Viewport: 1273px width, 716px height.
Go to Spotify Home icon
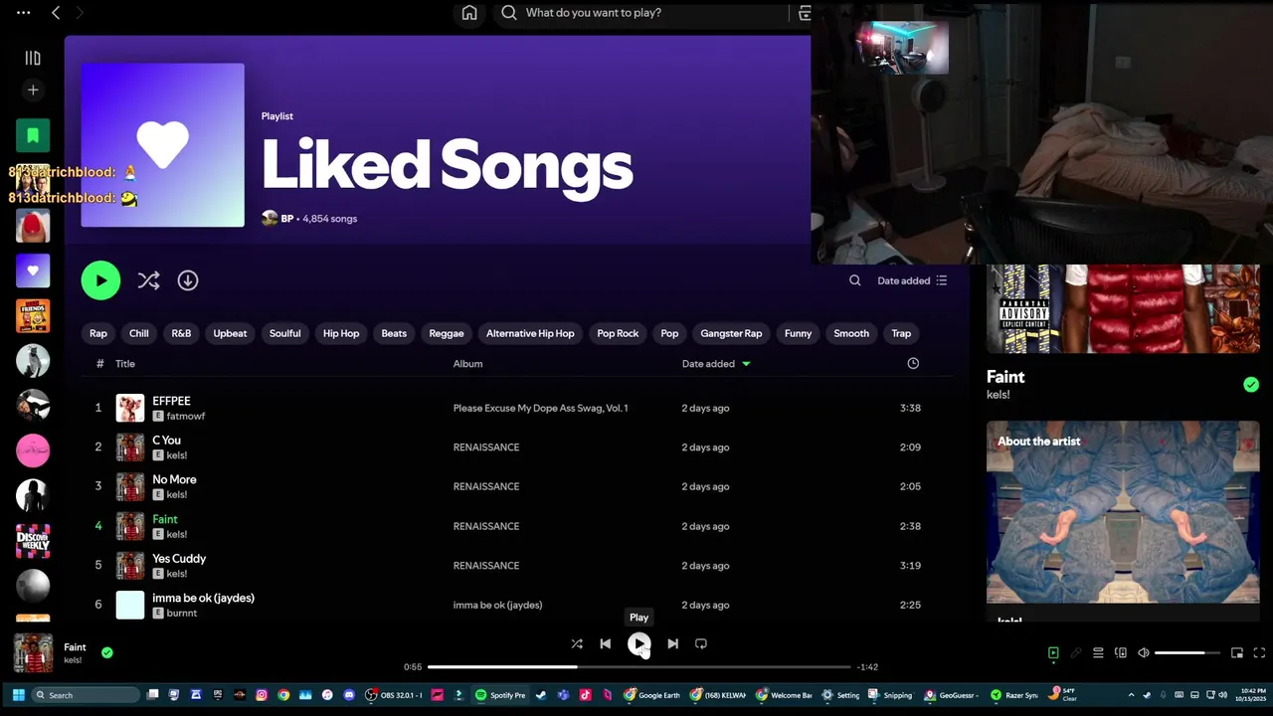point(469,13)
